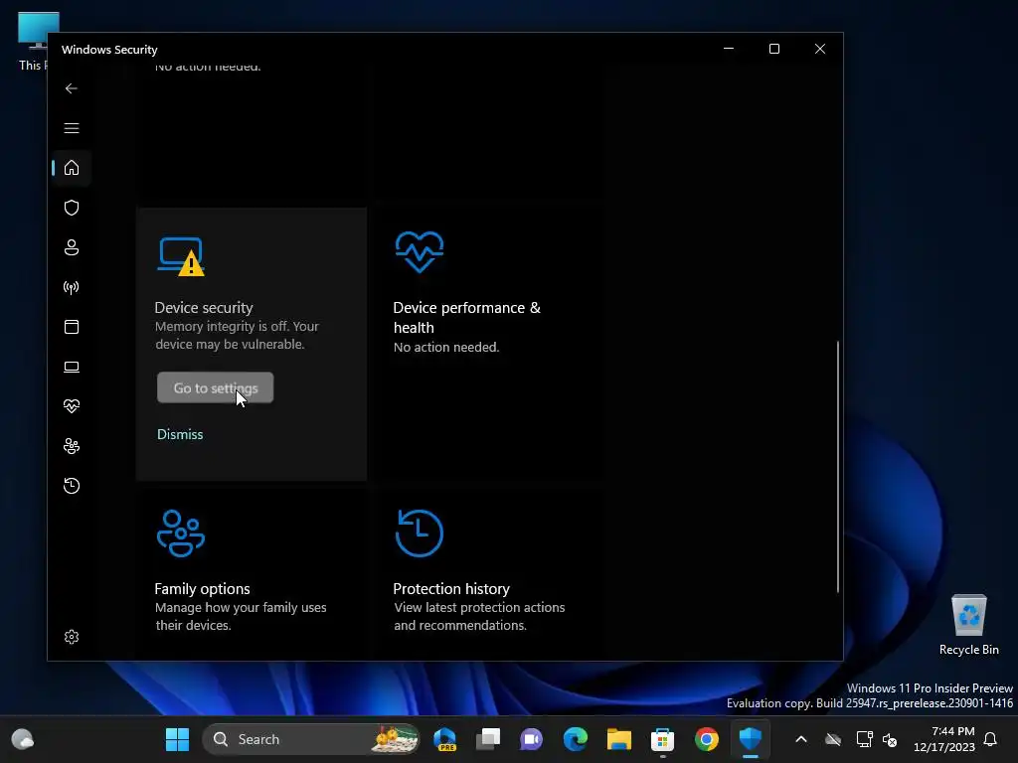
Task: Click "Memory integrity is off" description text
Action: 237,336
